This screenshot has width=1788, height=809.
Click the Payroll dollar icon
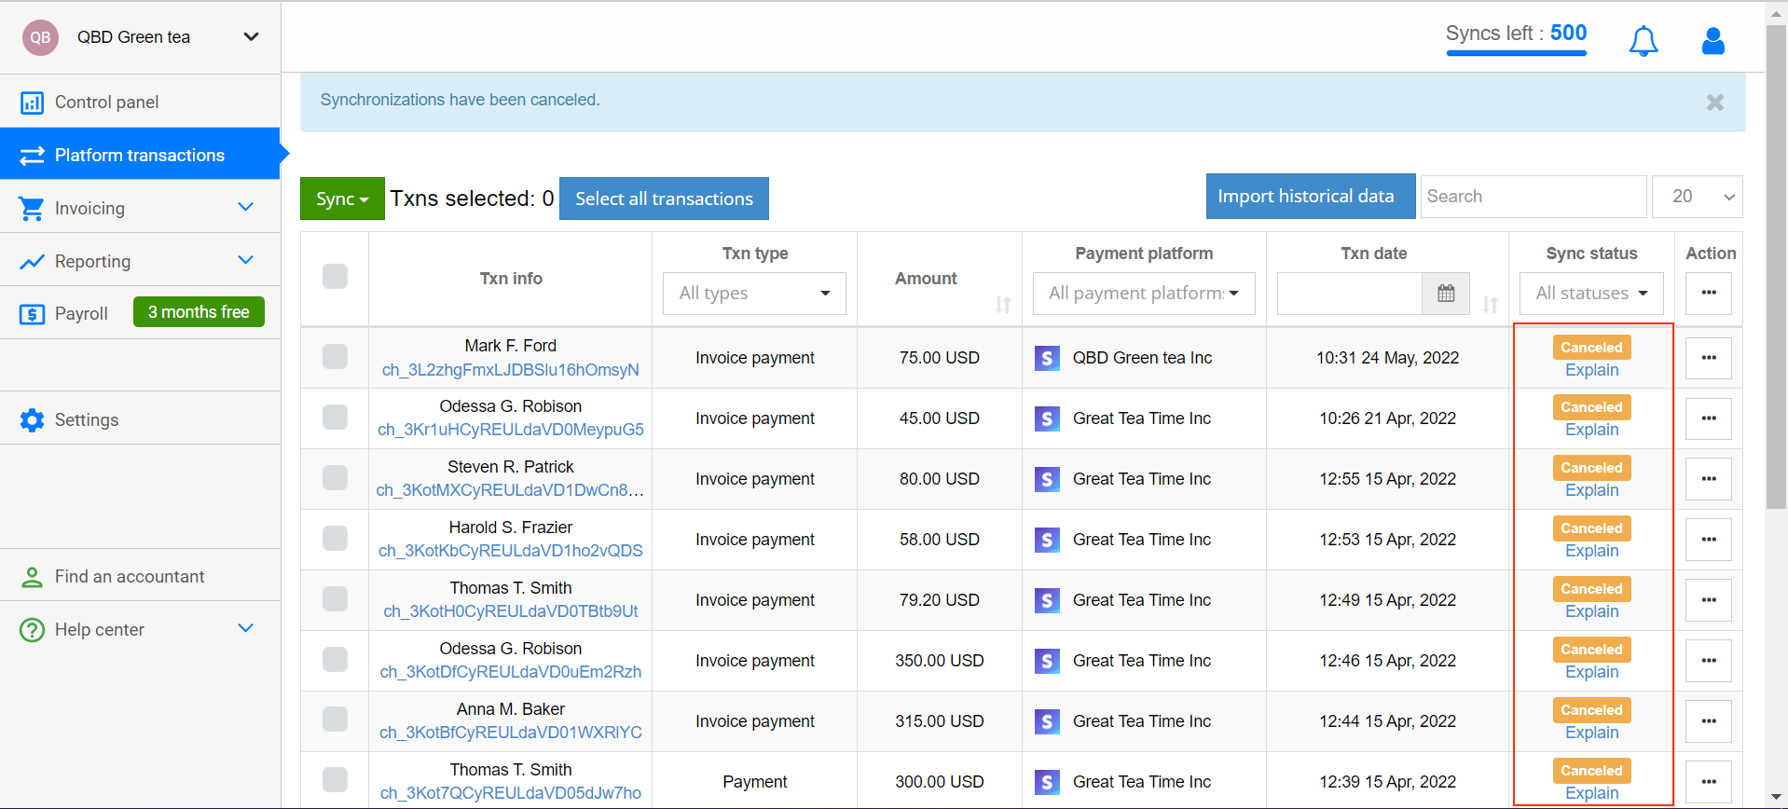point(32,314)
